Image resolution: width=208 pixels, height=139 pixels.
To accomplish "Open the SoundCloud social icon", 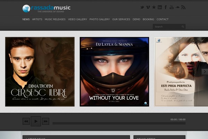I will point(177,7).
